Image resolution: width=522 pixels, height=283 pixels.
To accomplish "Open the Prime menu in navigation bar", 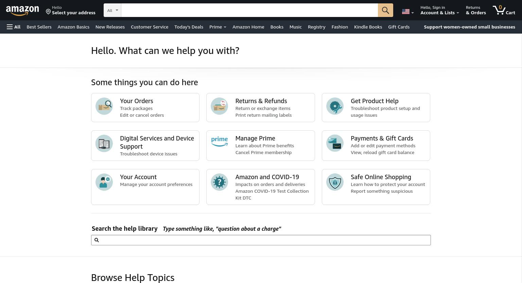I will coord(217,27).
